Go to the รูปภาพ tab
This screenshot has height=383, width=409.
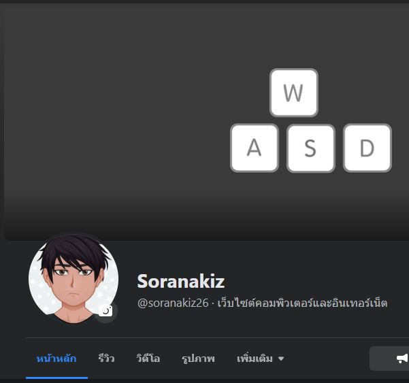pos(198,359)
